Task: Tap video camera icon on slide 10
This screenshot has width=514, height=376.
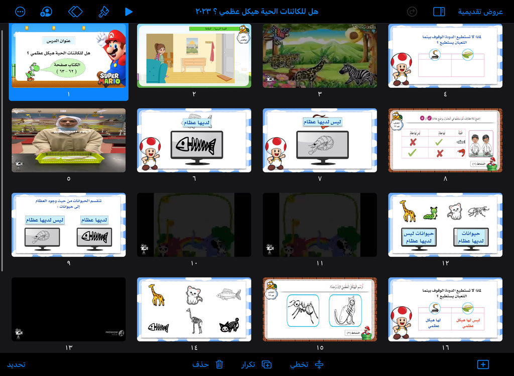Action: coord(144,249)
